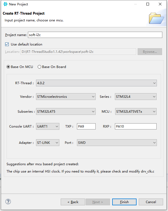Viewport: 168px width, 211px height.
Task: Click the 'Location:' label
Action: point(12,52)
